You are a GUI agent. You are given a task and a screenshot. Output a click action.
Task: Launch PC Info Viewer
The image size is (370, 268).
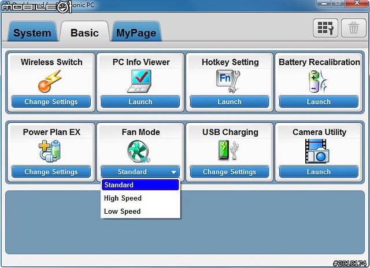pos(140,102)
